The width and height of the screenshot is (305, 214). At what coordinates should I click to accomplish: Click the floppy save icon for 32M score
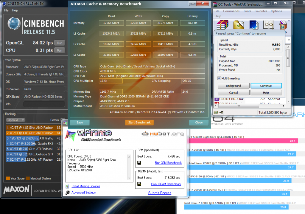[x=139, y=163]
